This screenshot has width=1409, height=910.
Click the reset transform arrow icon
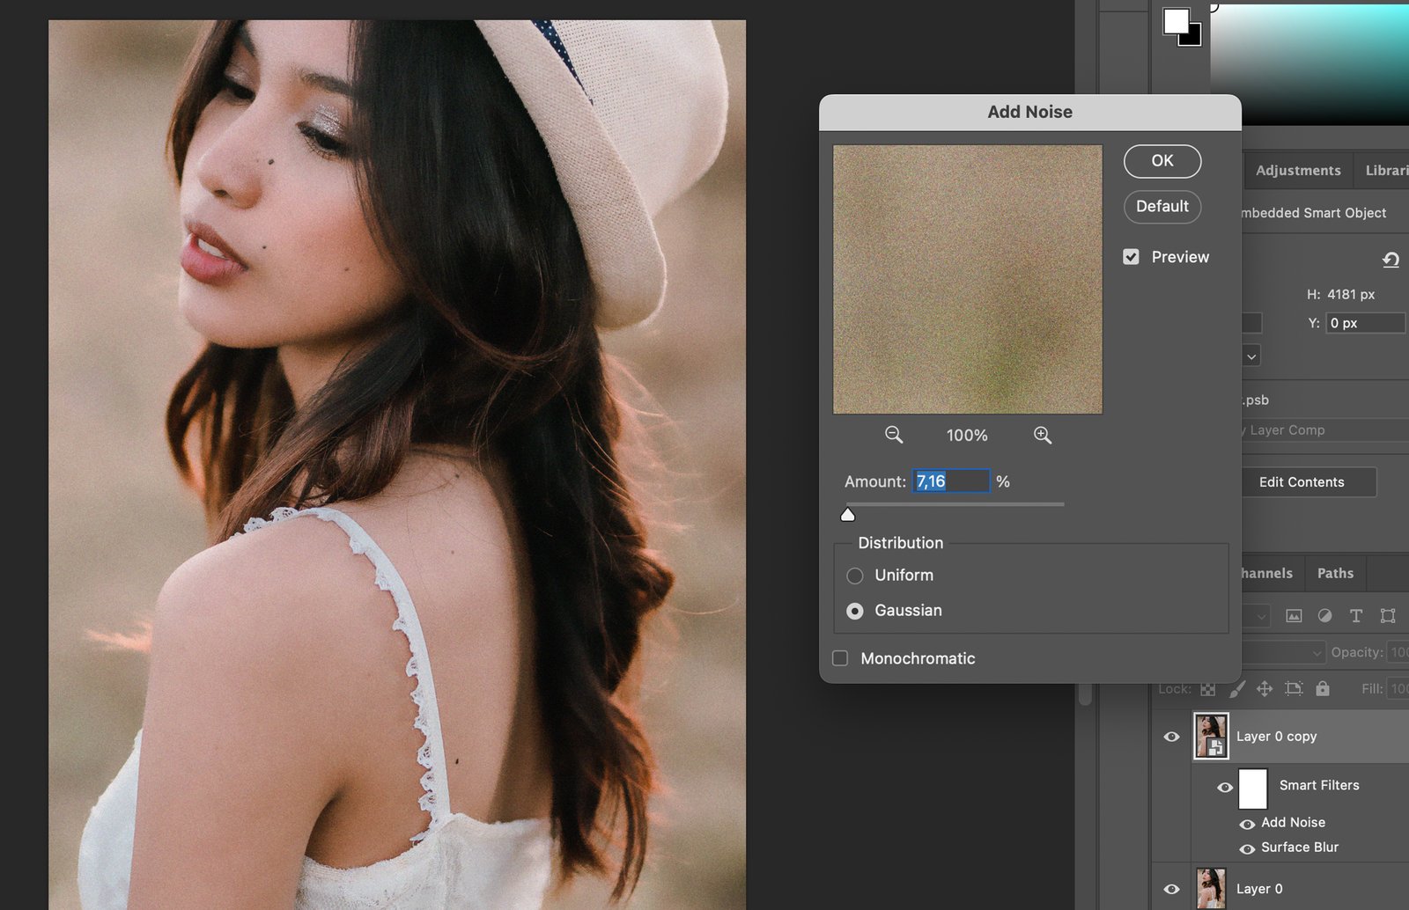(1391, 260)
